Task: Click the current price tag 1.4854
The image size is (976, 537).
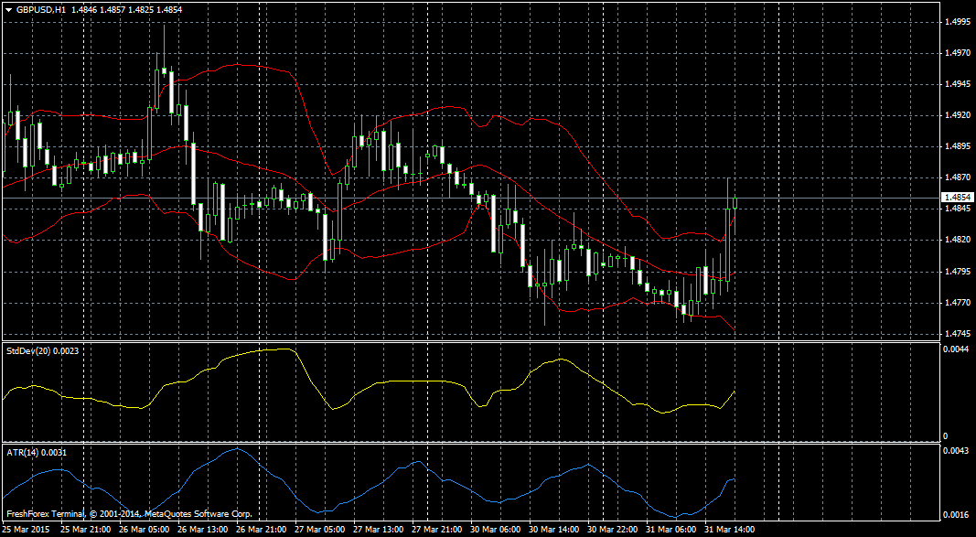Action: click(958, 197)
